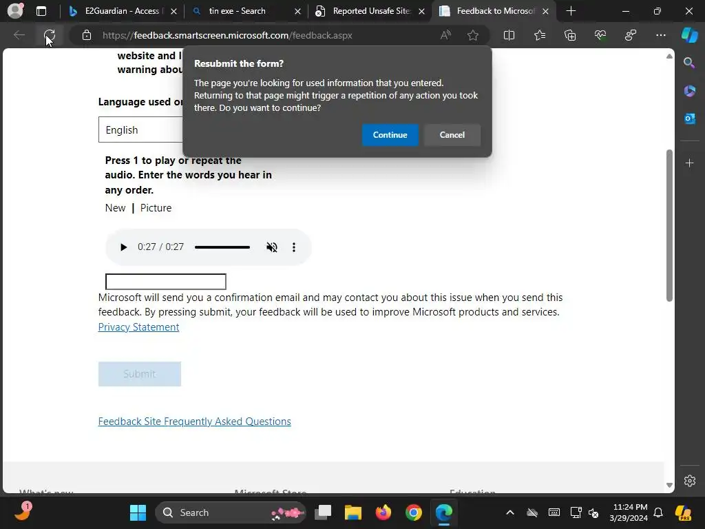Open the split screen icon

[x=509, y=35]
